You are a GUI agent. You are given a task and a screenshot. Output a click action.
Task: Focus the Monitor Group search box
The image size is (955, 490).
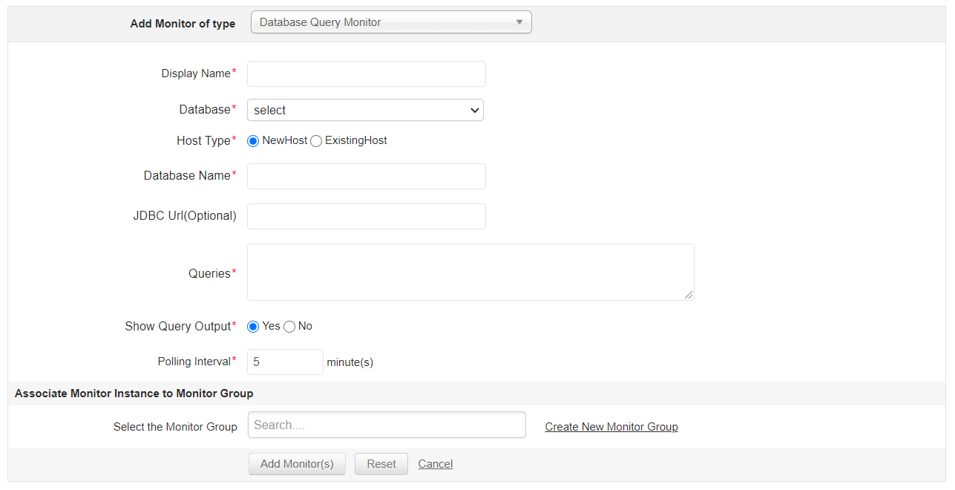click(x=387, y=425)
